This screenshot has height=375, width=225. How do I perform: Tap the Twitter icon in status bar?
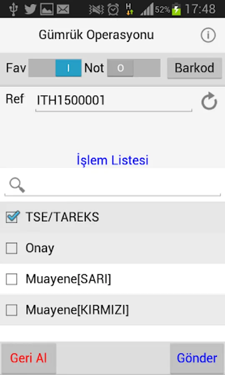point(30,9)
